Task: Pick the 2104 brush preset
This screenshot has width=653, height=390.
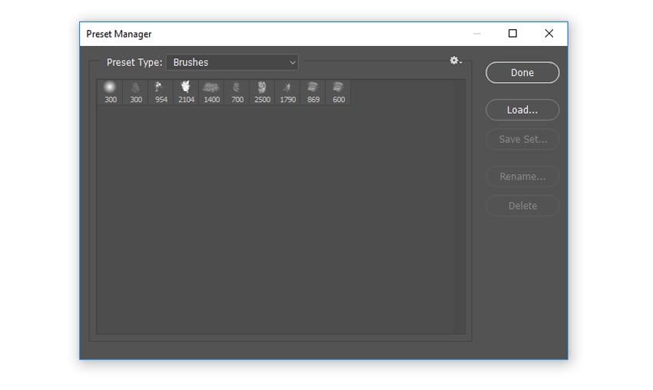Action: (x=186, y=92)
